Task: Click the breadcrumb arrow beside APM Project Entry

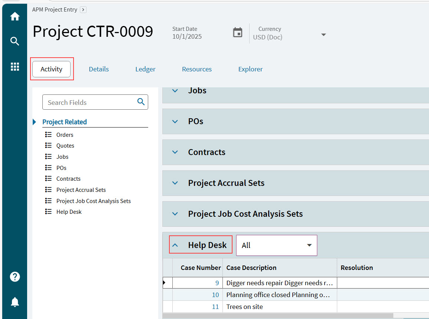Action: tap(83, 10)
